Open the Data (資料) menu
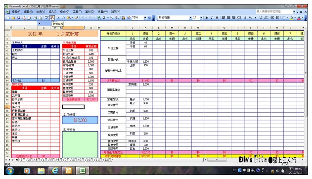The height and width of the screenshot is (179, 312). (89, 12)
